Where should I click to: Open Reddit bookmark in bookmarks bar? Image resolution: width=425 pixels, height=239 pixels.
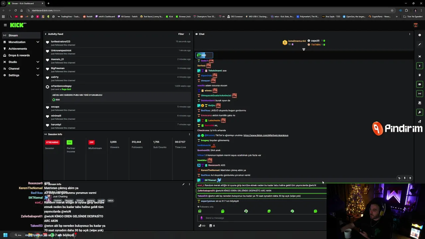coord(88,17)
